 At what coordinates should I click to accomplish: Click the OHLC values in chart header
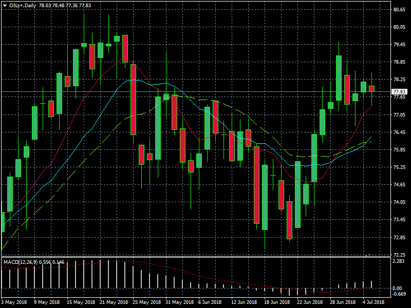[66, 5]
